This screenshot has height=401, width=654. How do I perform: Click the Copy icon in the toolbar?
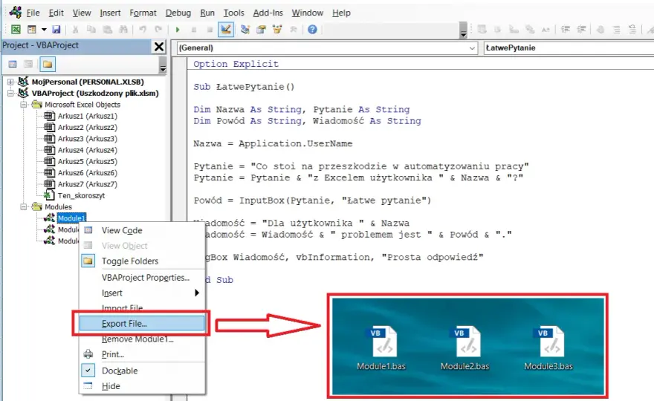pos(91,29)
